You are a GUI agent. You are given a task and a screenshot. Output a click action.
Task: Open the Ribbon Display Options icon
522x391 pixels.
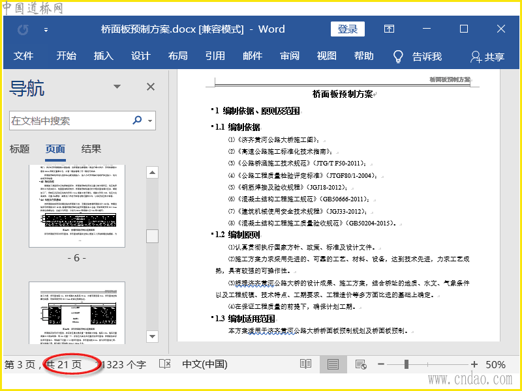point(389,29)
